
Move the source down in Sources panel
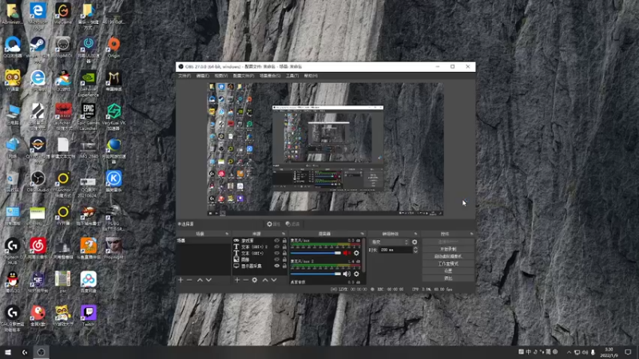pyautogui.click(x=274, y=280)
